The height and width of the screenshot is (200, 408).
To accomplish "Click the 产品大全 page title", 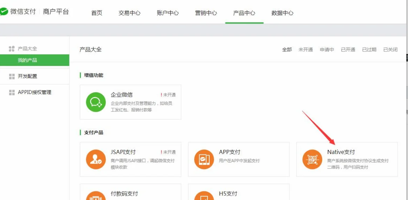I will pyautogui.click(x=90, y=50).
